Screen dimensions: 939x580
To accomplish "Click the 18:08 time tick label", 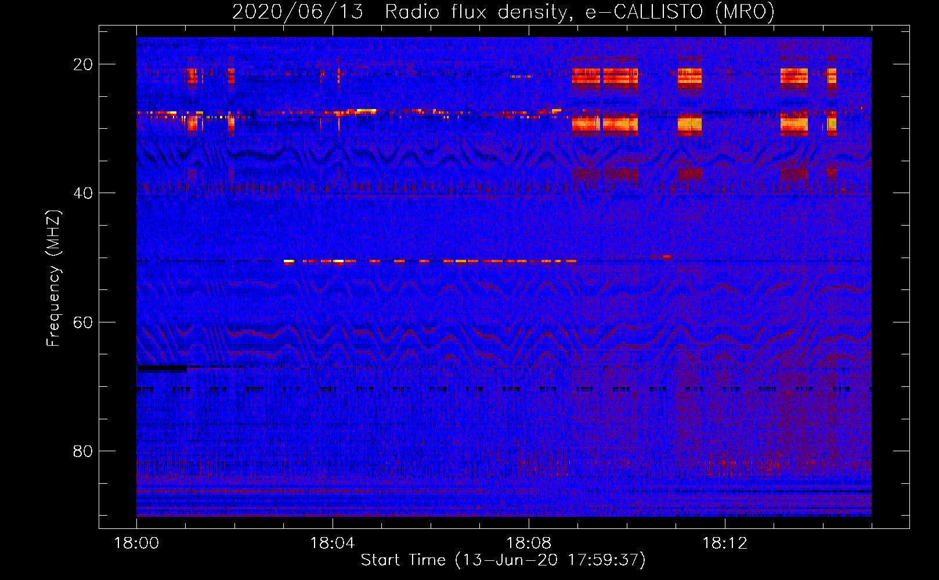I will [x=529, y=543].
